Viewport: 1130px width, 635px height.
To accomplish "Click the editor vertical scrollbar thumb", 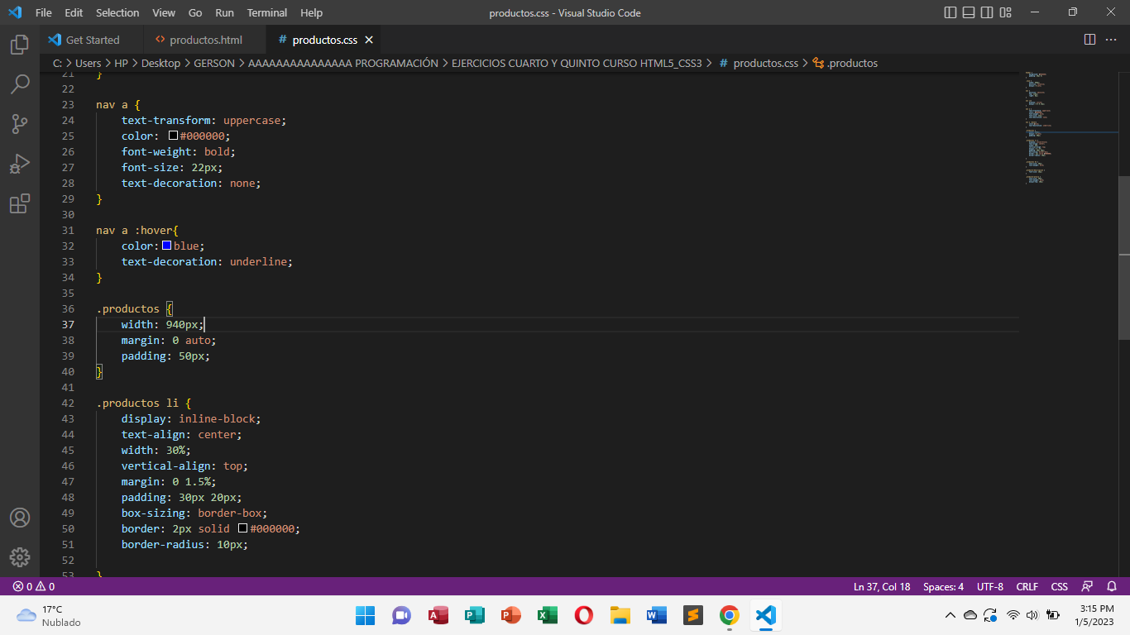I will click(1124, 257).
